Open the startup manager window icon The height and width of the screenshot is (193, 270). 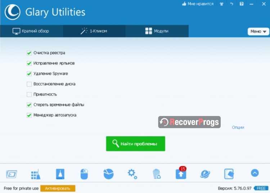pos(12,174)
